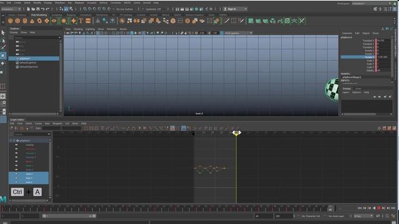Open Curves menu in Graph Editor
The width and height of the screenshot is (399, 224).
pos(39,123)
